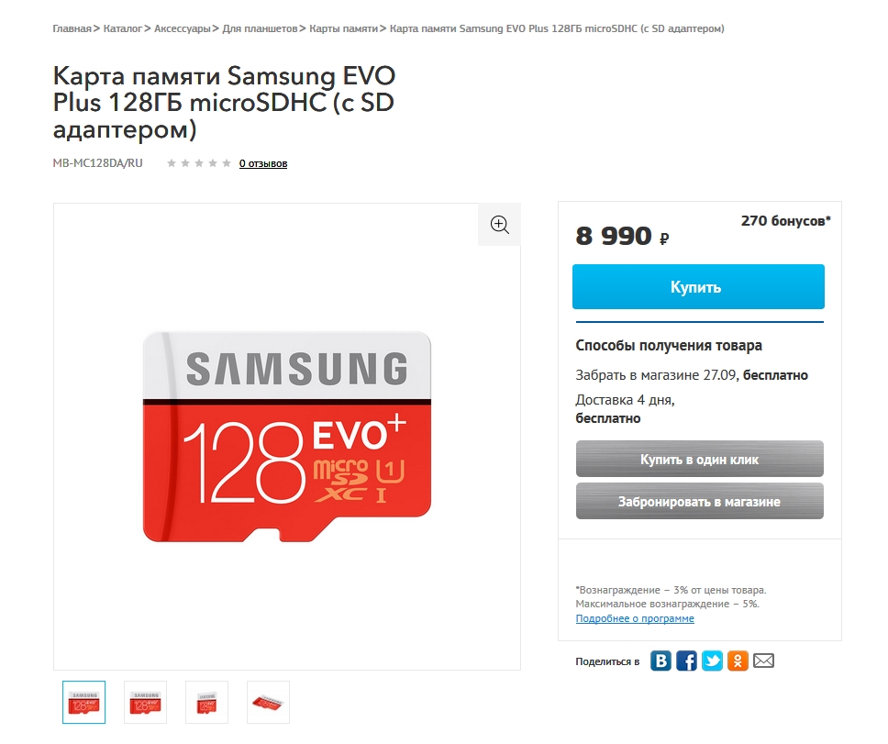Share the product on Facebook

(x=686, y=661)
